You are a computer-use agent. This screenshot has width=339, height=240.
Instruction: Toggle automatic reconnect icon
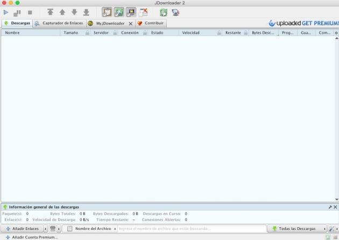pos(119,12)
